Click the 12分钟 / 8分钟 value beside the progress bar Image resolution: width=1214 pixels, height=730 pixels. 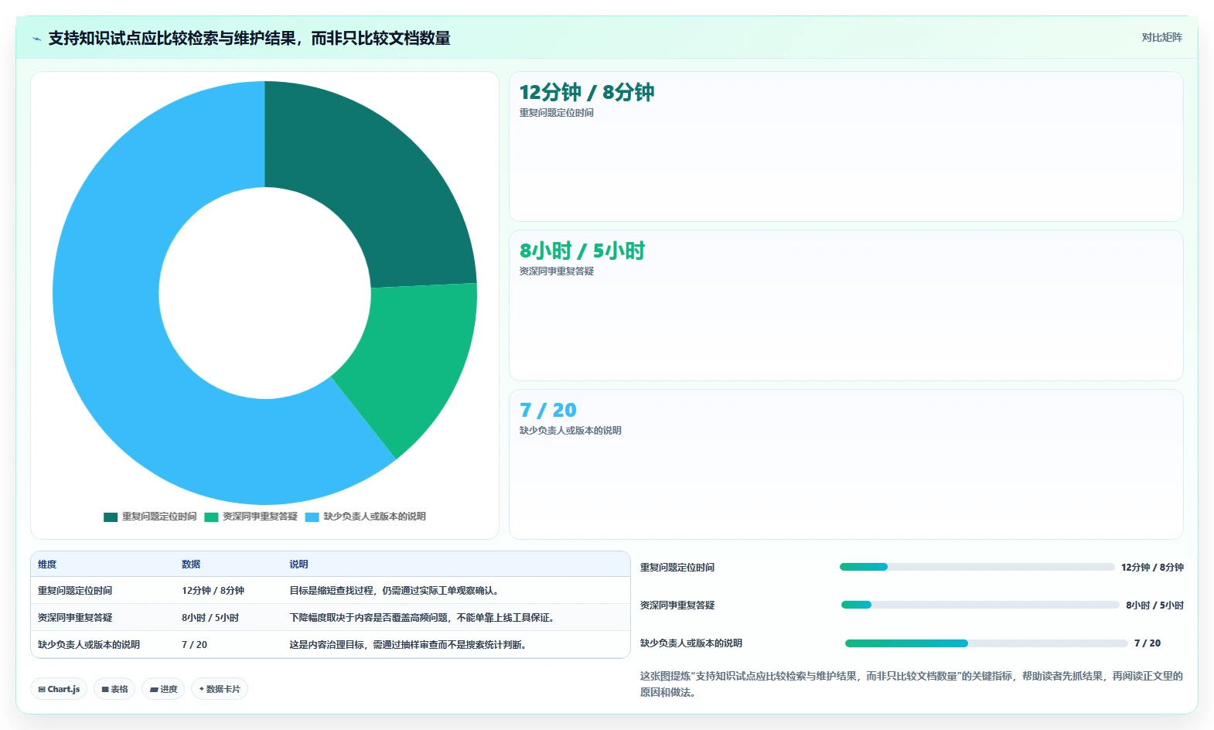click(x=1152, y=568)
